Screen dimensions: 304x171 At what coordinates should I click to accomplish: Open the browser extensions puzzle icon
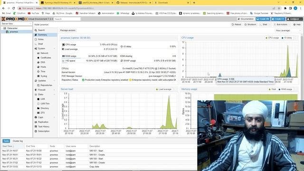[x=285, y=8]
